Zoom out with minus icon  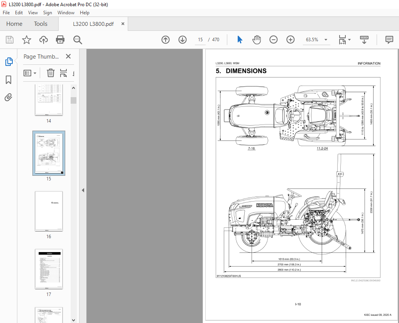point(274,40)
